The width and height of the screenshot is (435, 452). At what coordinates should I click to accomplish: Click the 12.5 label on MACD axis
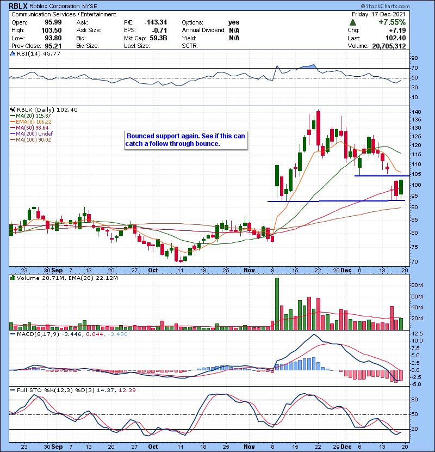coord(418,333)
